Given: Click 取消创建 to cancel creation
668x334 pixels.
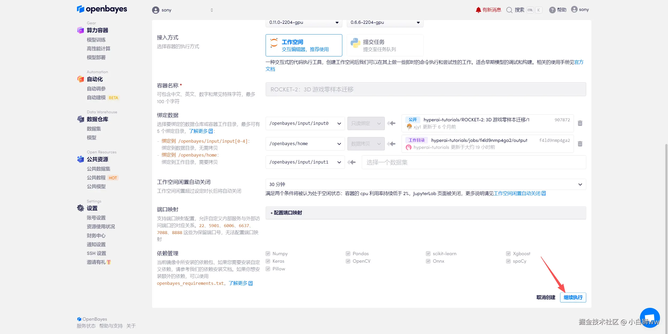Looking at the screenshot, I should [546, 297].
